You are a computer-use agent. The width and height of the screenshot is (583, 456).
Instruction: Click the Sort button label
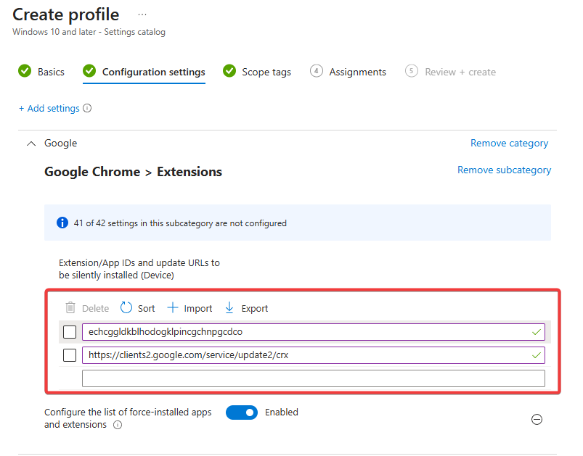click(146, 309)
